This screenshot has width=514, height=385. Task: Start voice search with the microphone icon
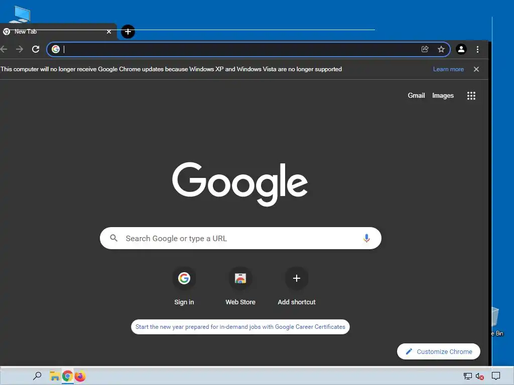pyautogui.click(x=366, y=238)
